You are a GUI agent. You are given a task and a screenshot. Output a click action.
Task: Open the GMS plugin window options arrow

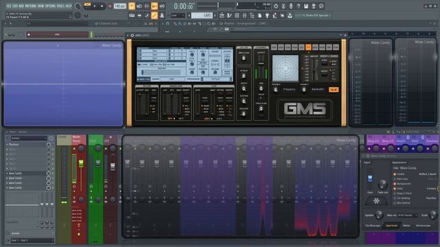pos(128,35)
